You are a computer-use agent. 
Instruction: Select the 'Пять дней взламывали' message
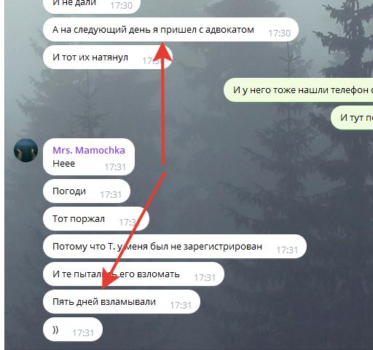pos(122,302)
